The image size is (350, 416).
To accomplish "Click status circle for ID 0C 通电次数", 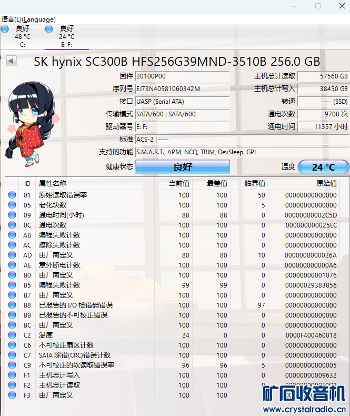I will (12, 225).
